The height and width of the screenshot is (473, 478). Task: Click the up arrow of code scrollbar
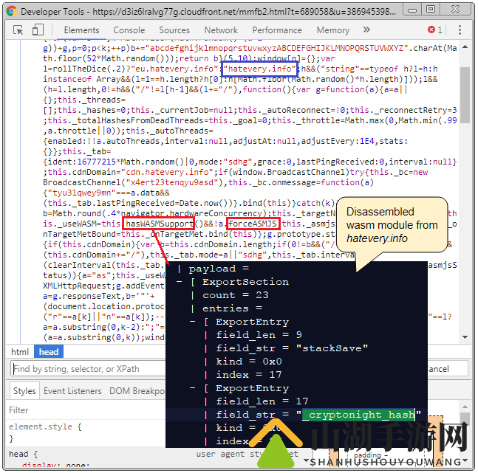[x=465, y=47]
